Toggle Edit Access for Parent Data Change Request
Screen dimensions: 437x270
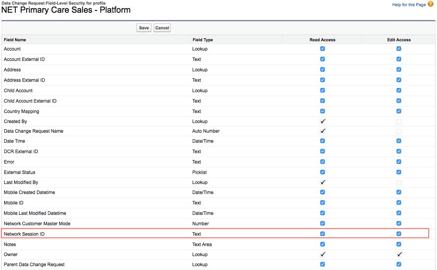[399, 265]
